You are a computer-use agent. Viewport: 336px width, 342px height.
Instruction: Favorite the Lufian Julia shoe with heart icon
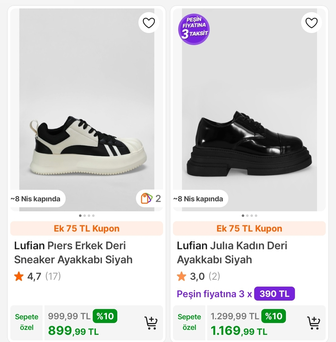(311, 23)
